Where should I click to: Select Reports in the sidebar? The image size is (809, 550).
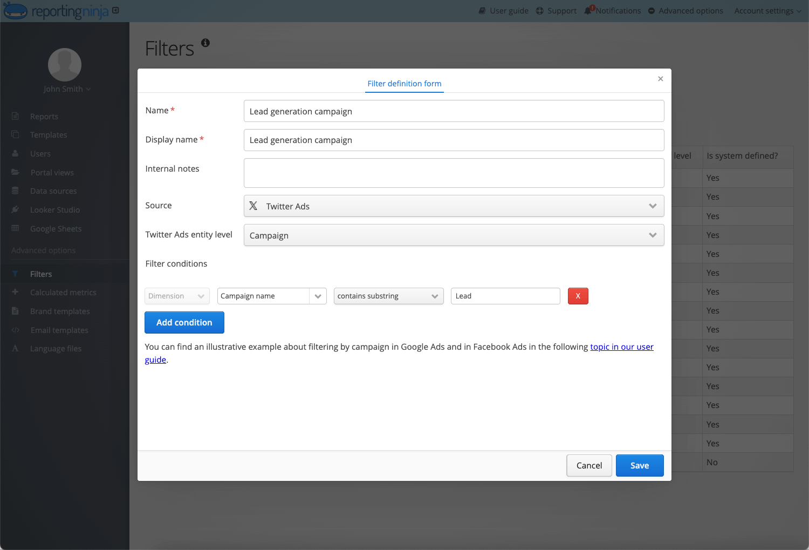point(44,116)
